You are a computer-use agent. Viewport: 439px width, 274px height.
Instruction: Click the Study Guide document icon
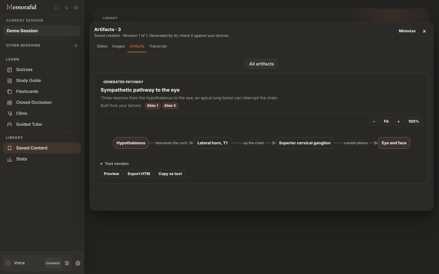[10, 81]
